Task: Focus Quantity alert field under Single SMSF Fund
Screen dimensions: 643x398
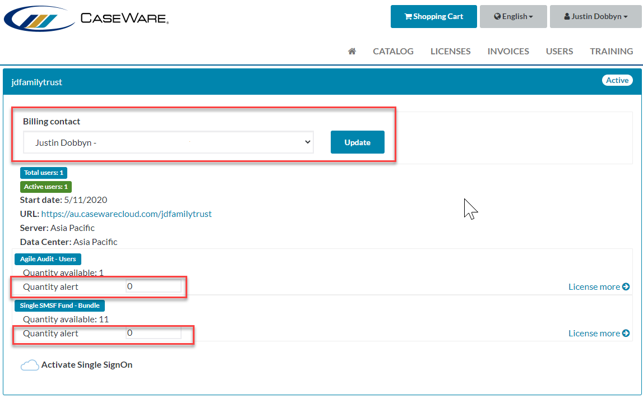Action: [x=154, y=333]
